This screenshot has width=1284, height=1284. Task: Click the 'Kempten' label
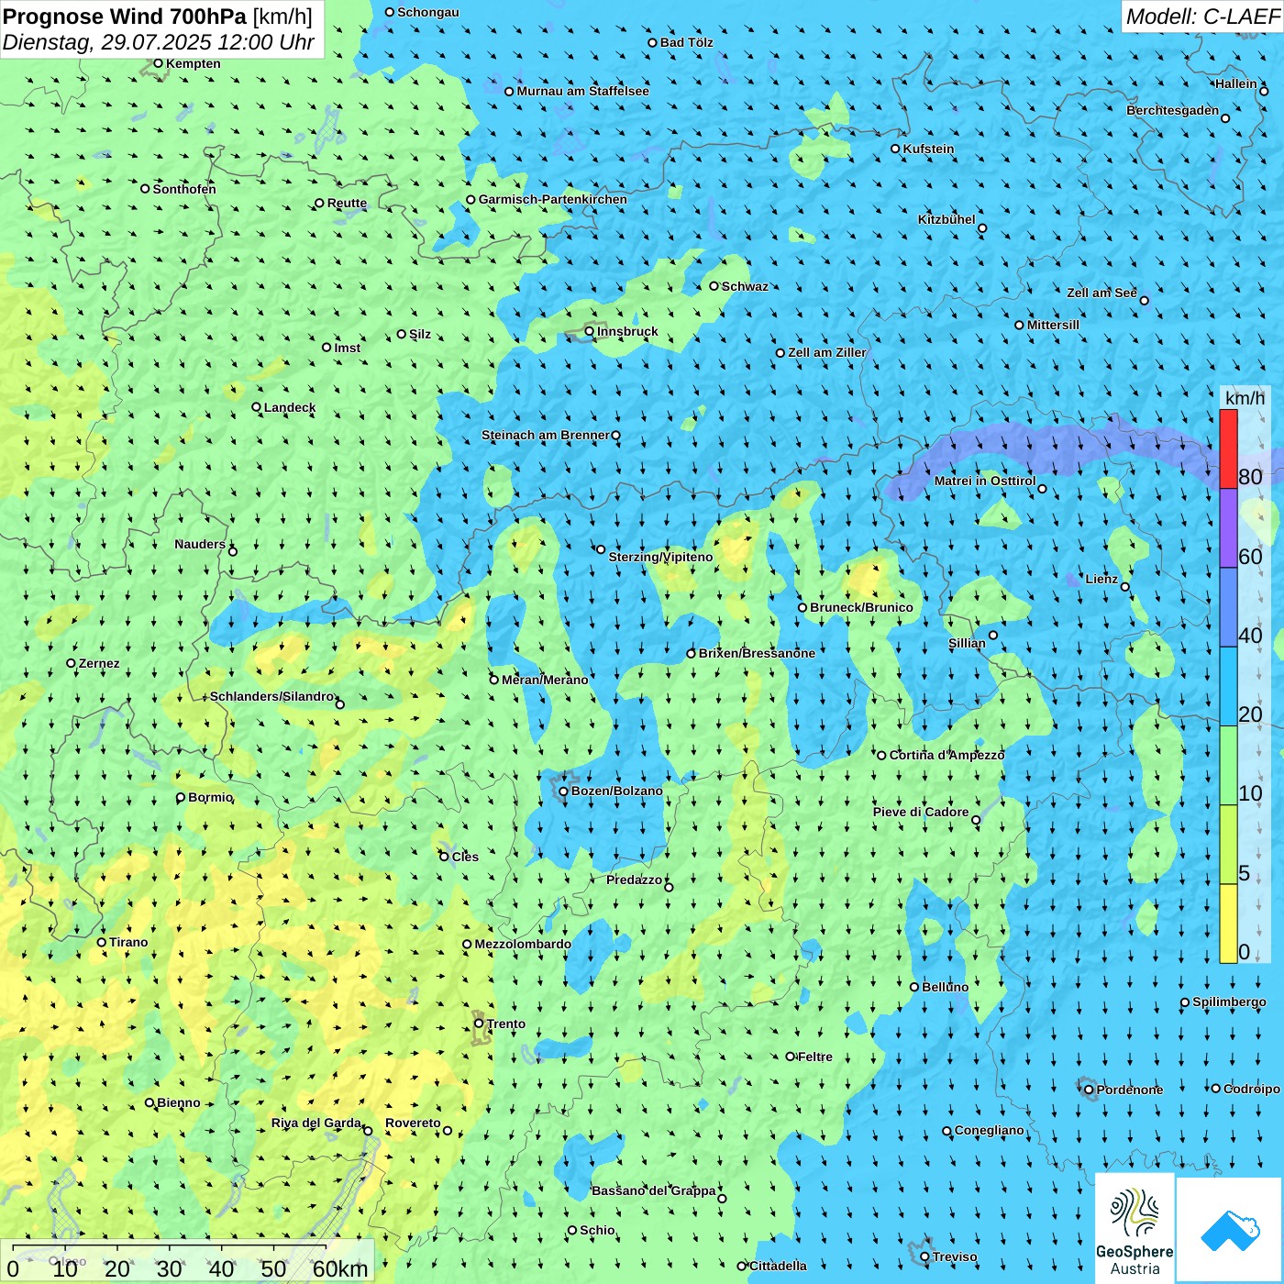(x=194, y=63)
